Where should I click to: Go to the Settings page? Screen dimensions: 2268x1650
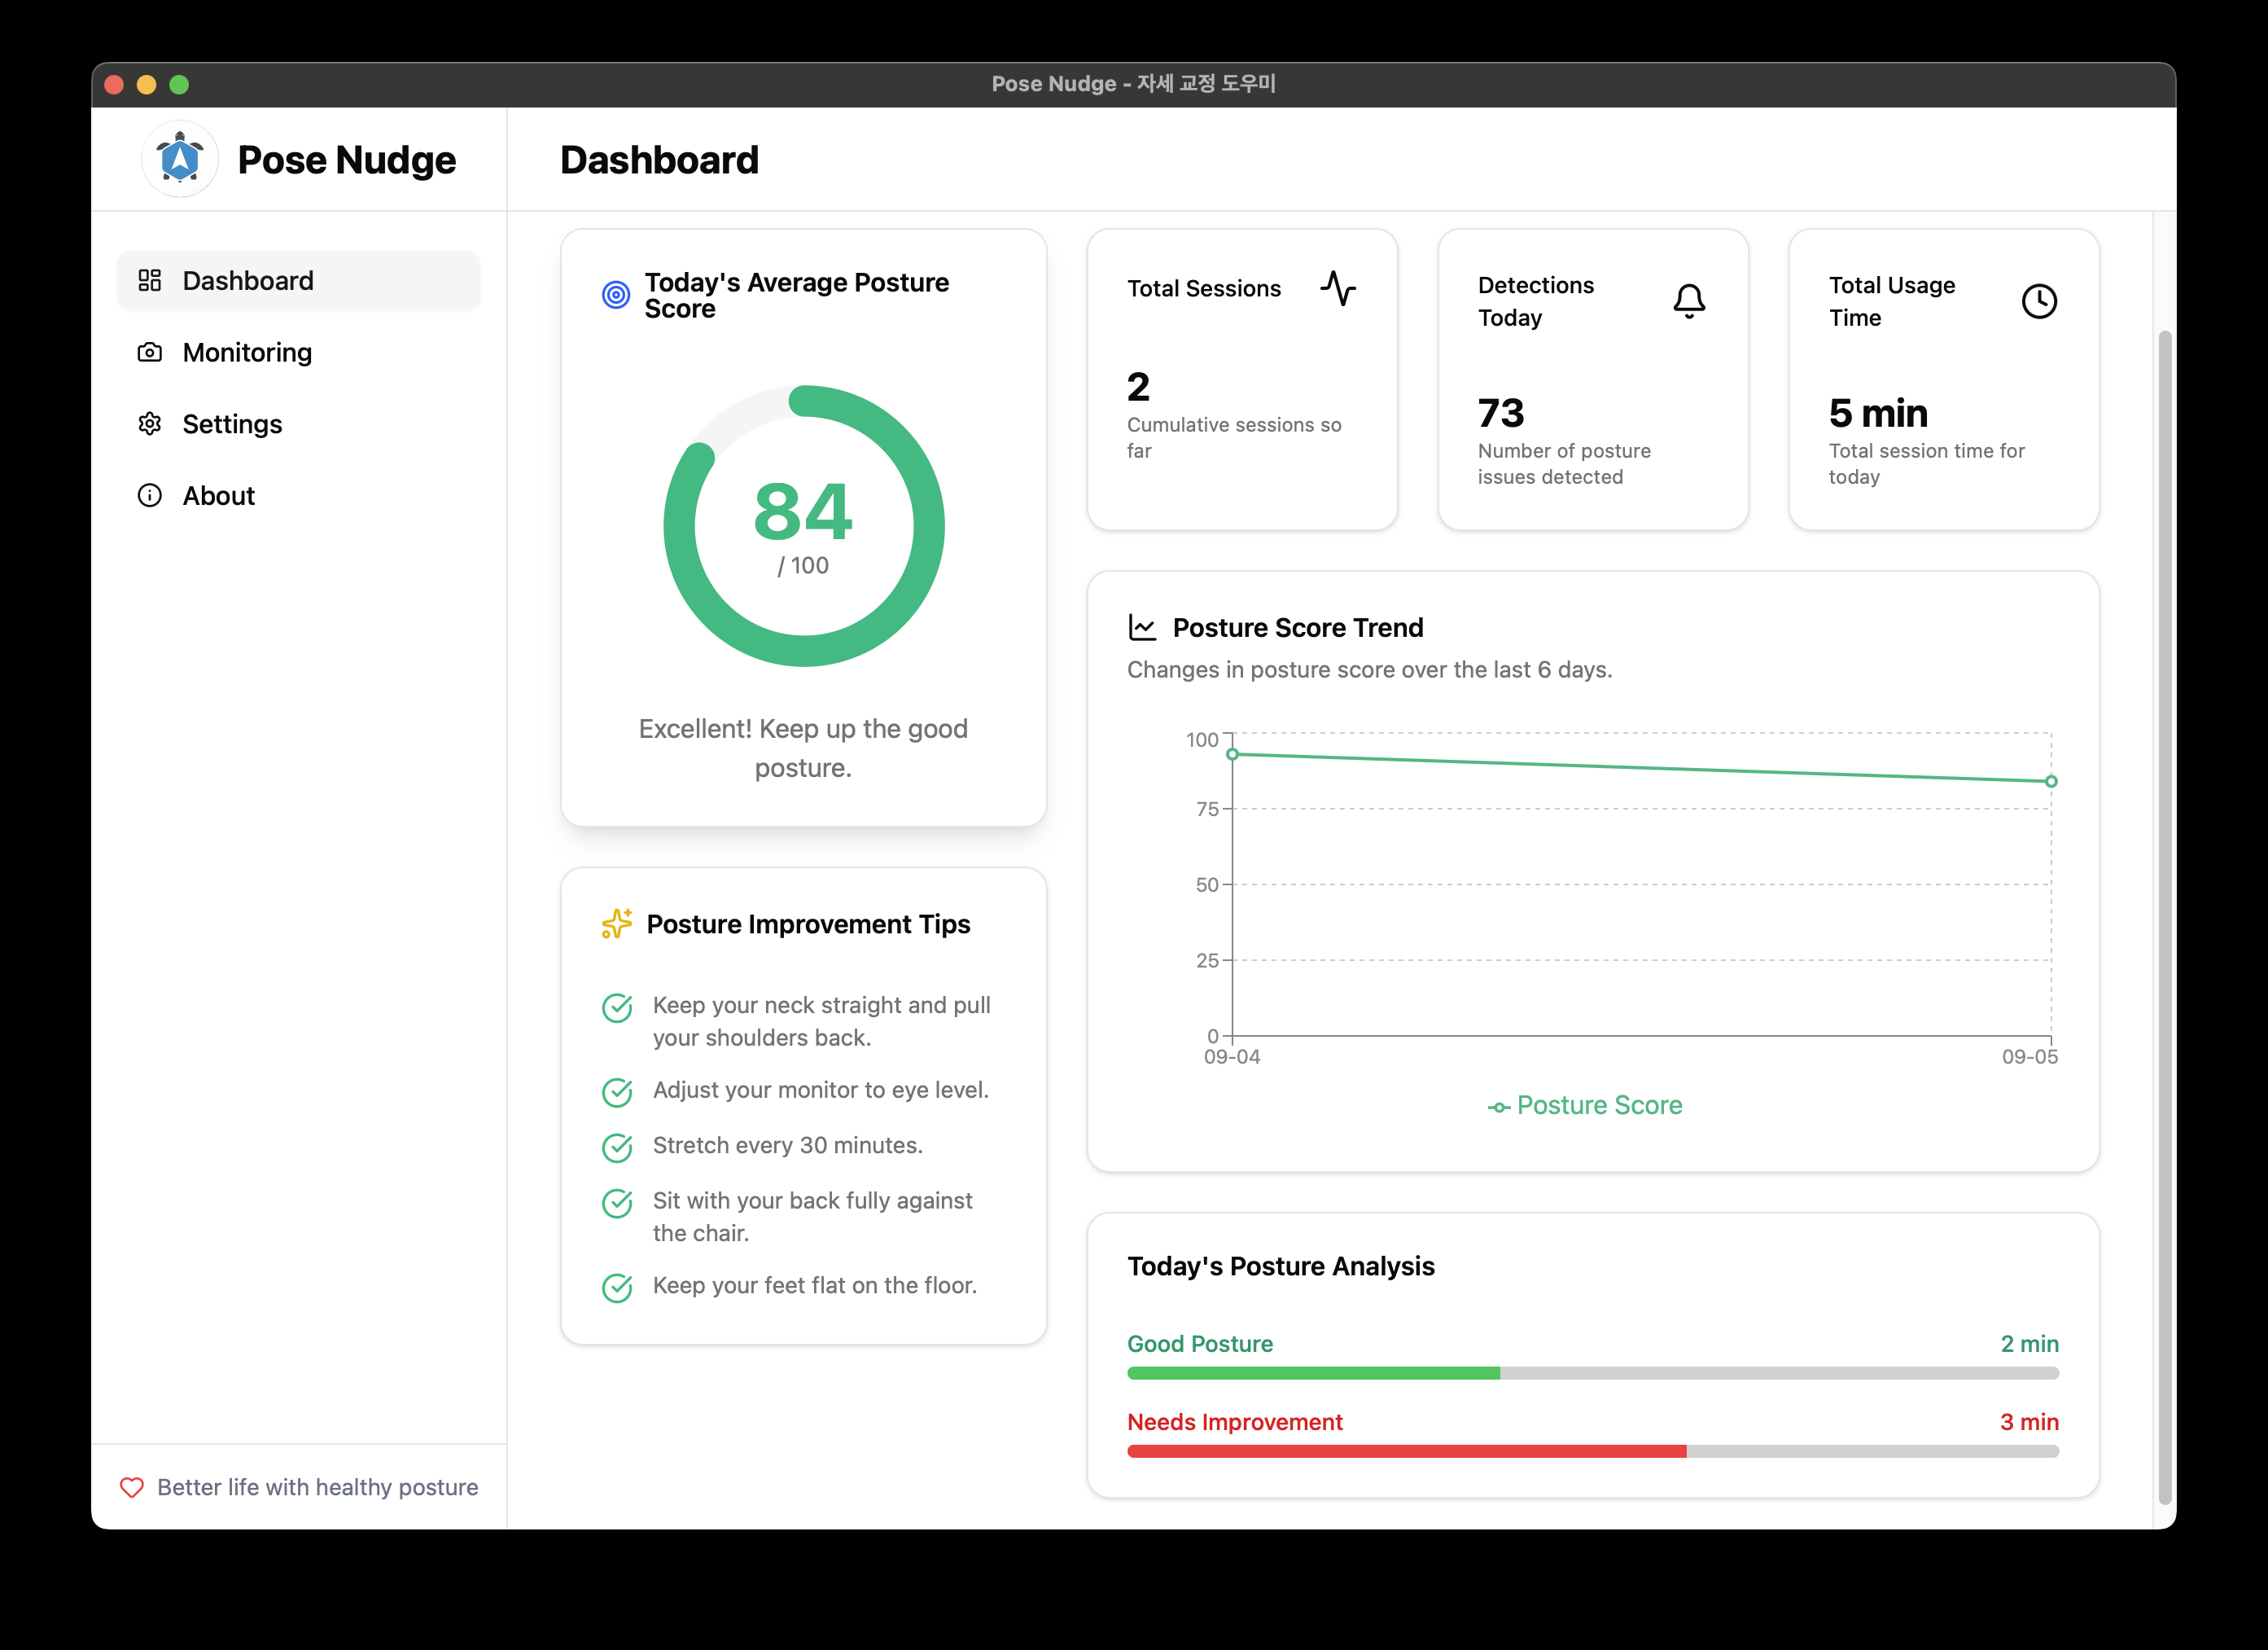232,424
